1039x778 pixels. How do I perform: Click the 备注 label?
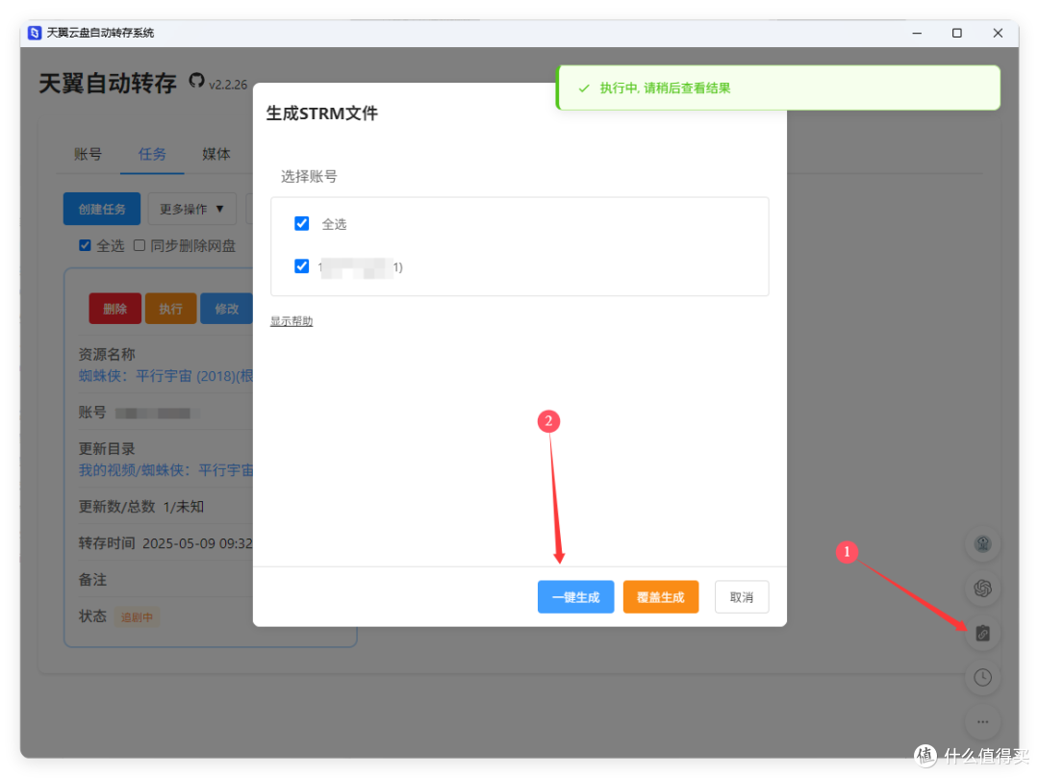(x=92, y=580)
